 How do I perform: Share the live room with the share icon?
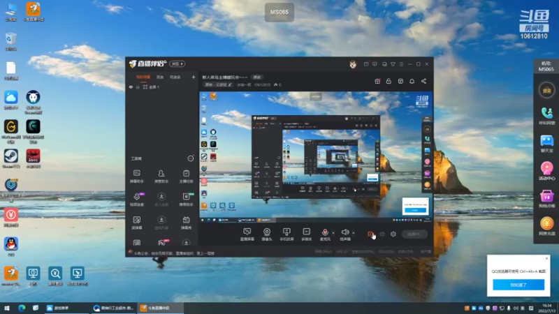point(423,81)
